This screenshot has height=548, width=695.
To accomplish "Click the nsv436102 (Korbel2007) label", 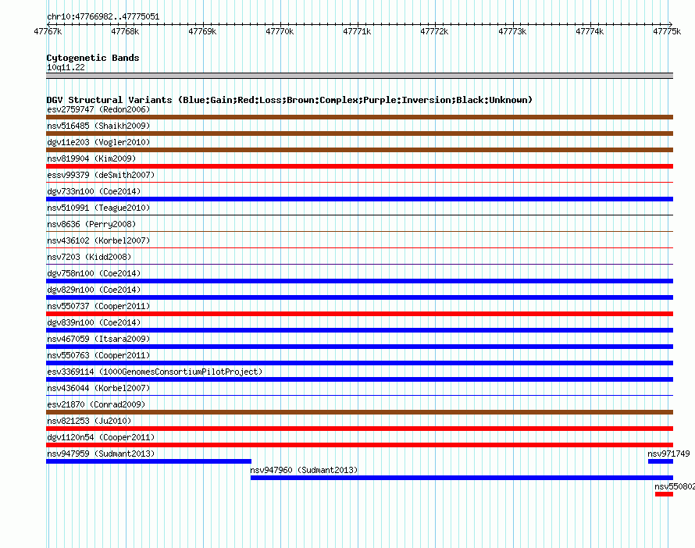I will point(98,240).
